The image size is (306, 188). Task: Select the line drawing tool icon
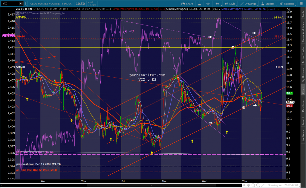tap(263, 185)
